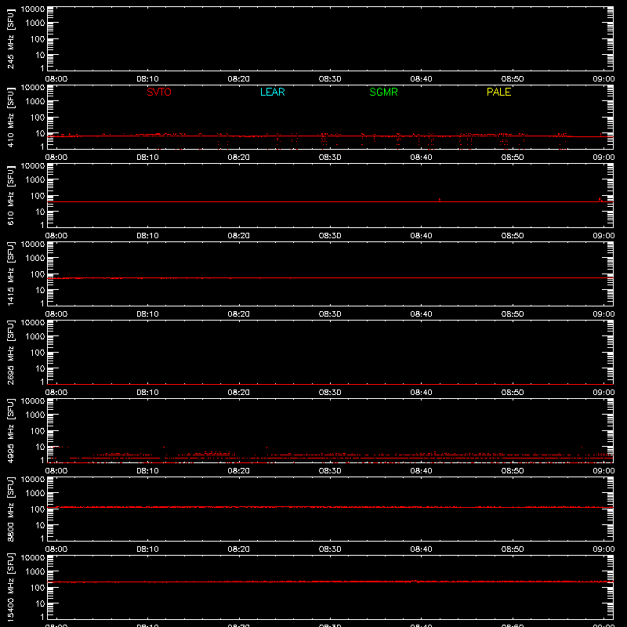Click the 1000 y-tick of 2695 MHz panel
The image size is (627, 627).
(x=35, y=337)
